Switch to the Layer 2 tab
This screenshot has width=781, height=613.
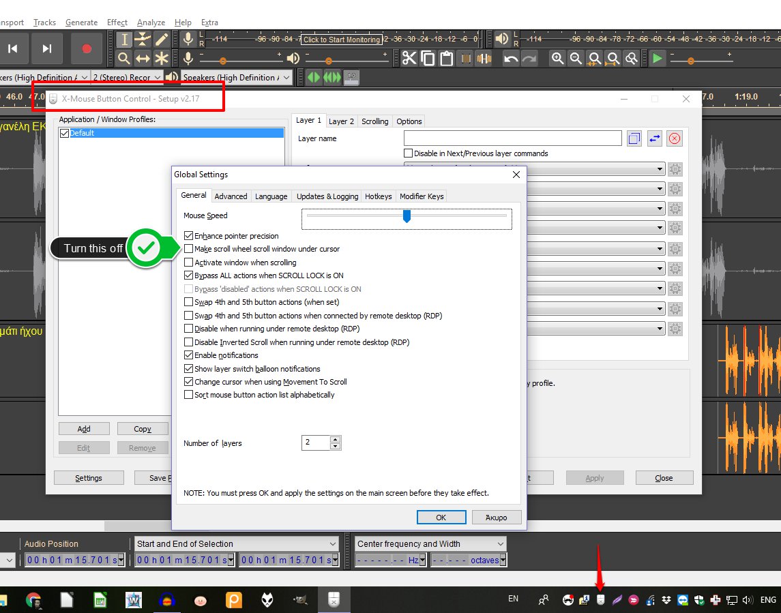[341, 121]
